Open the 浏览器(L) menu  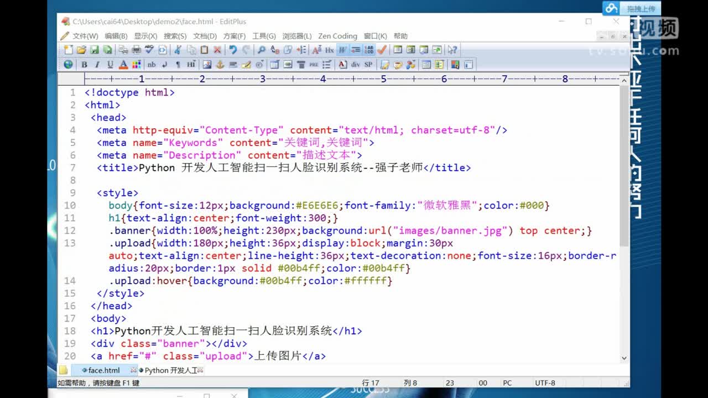point(298,36)
